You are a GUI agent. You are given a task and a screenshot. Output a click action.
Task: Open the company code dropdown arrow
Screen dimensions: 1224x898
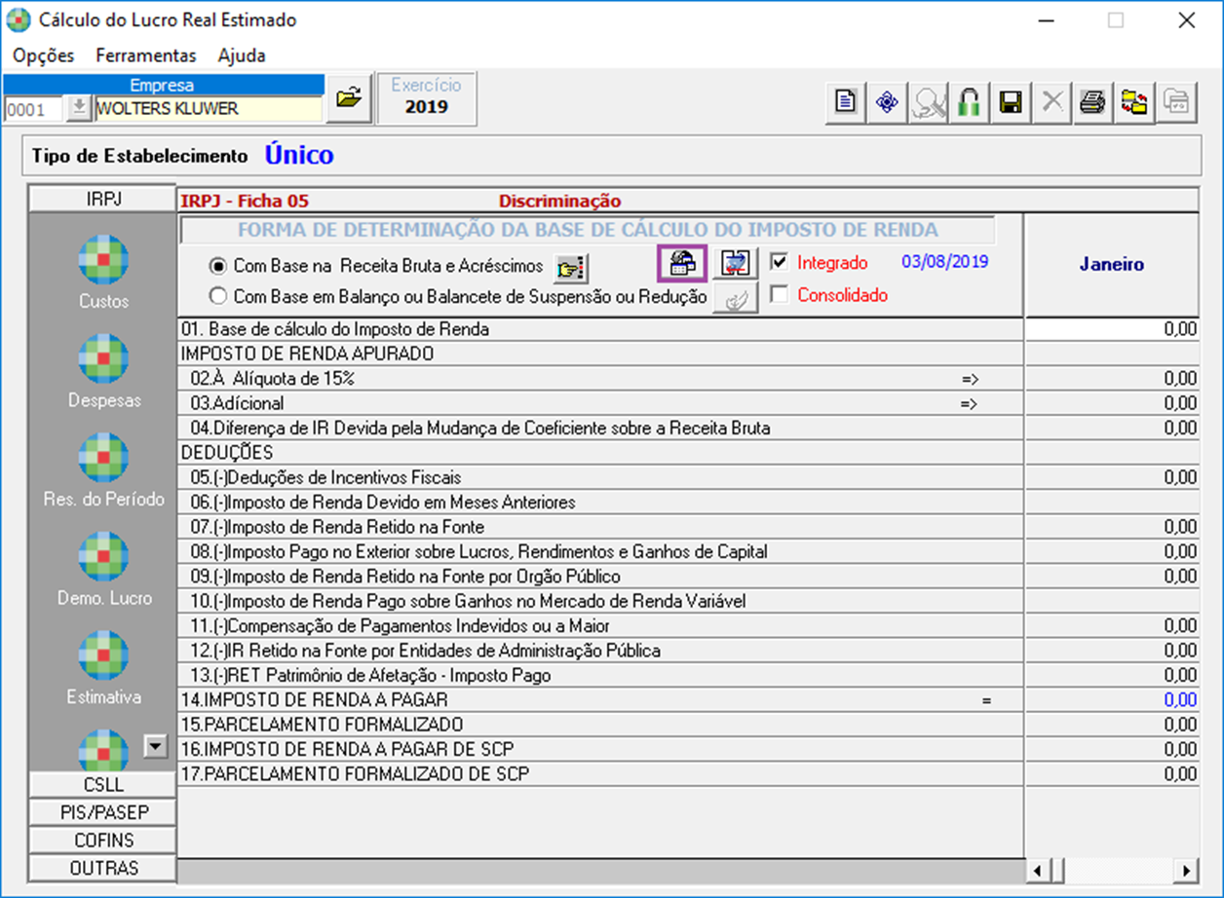coord(78,108)
